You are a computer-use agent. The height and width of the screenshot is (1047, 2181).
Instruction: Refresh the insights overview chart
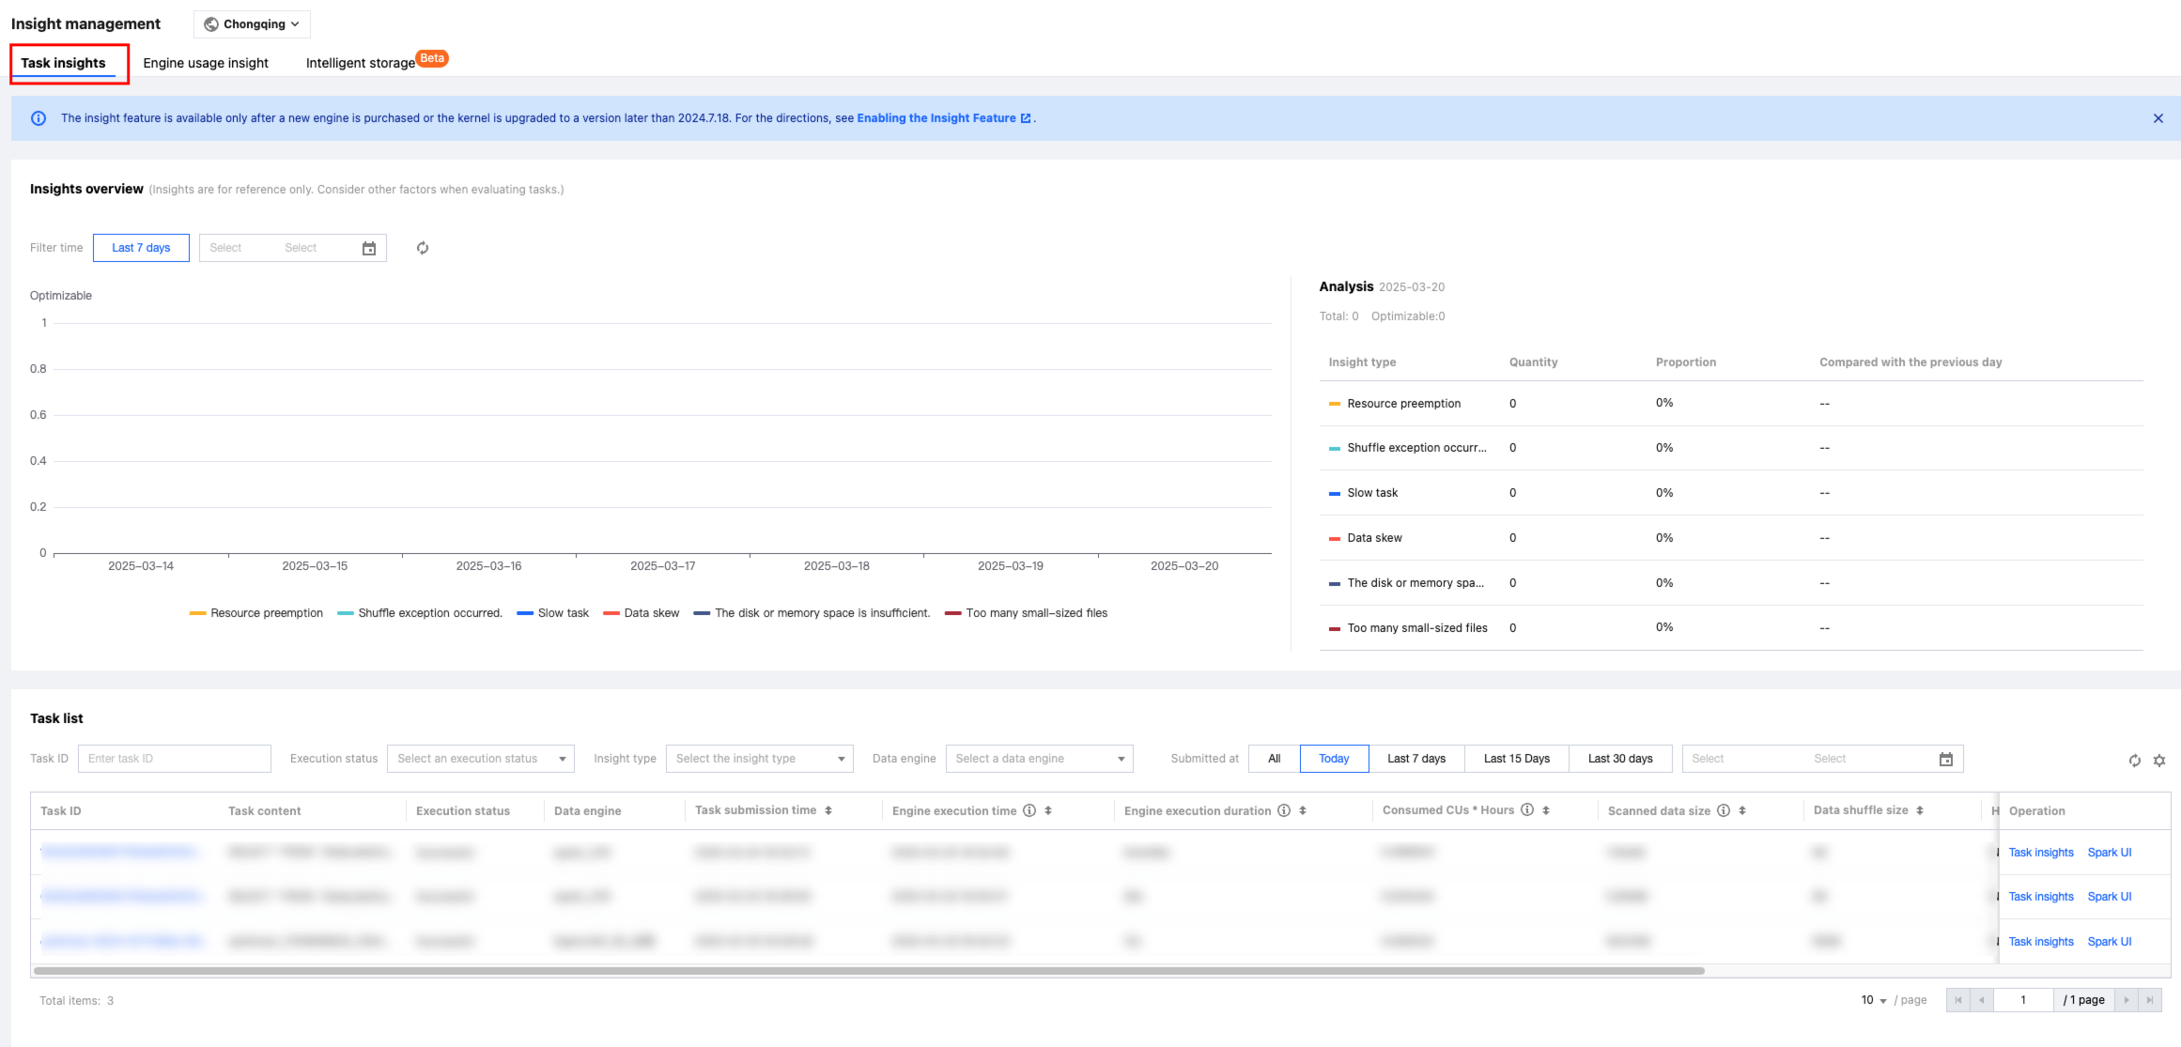click(423, 248)
